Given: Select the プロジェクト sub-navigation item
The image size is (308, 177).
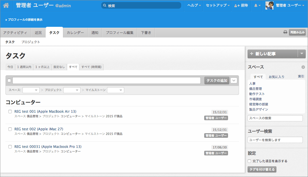Looking at the screenshot, I should tap(31, 42).
